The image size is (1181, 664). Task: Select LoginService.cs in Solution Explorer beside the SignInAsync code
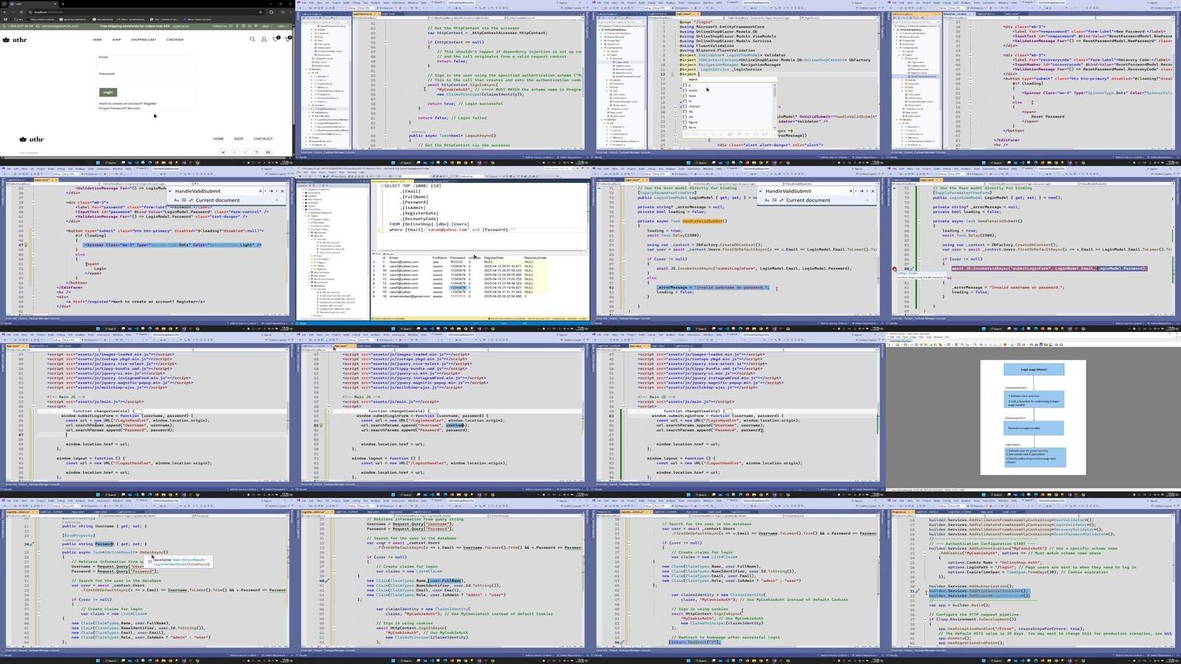pyautogui.click(x=326, y=108)
